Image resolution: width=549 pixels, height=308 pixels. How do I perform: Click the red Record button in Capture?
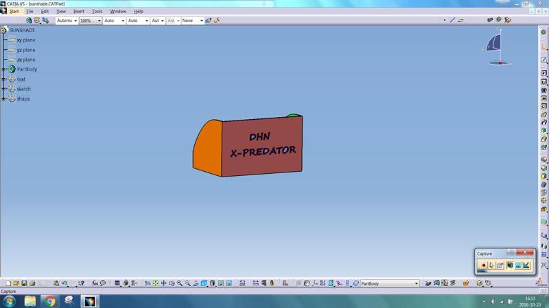click(x=484, y=266)
